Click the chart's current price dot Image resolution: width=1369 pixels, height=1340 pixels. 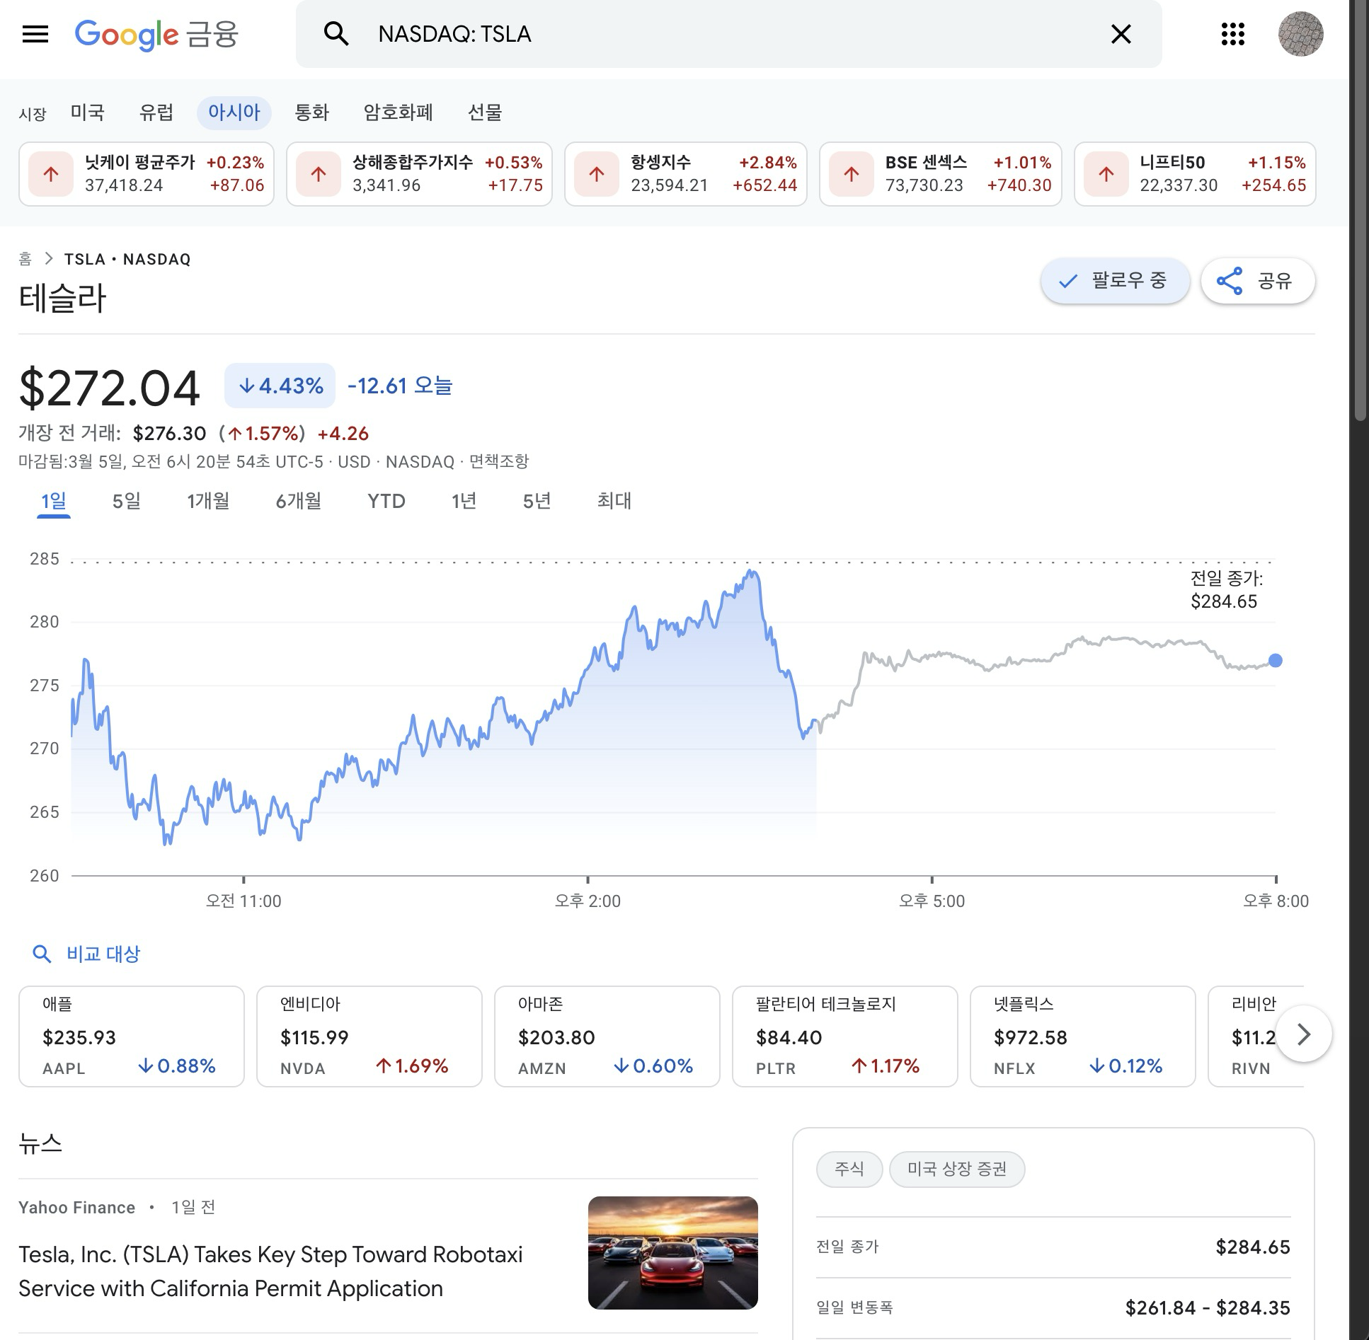pyautogui.click(x=1275, y=660)
